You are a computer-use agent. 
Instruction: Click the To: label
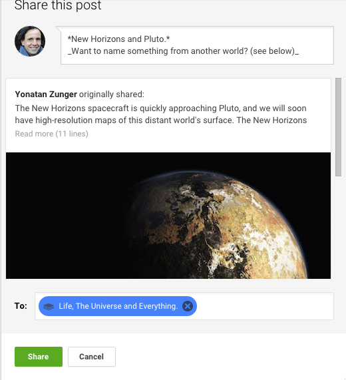coord(21,306)
